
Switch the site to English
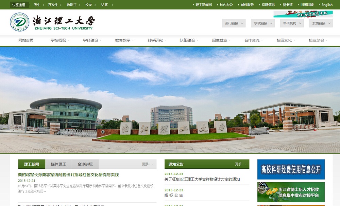click(x=327, y=5)
